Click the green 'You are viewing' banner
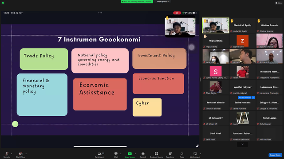 click(137, 2)
